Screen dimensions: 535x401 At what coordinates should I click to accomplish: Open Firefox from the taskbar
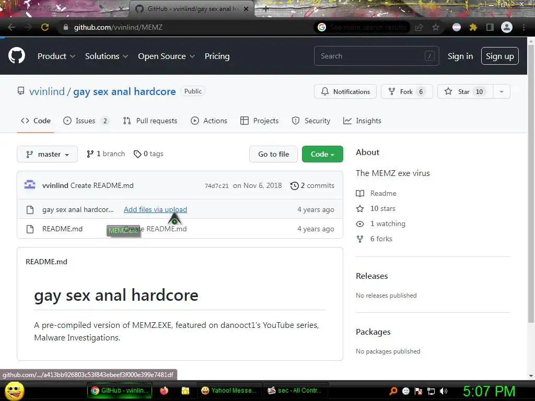tap(164, 391)
